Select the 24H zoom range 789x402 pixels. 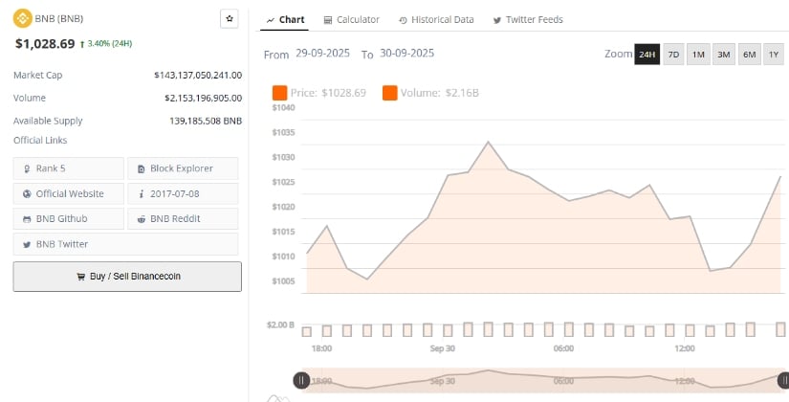click(647, 55)
